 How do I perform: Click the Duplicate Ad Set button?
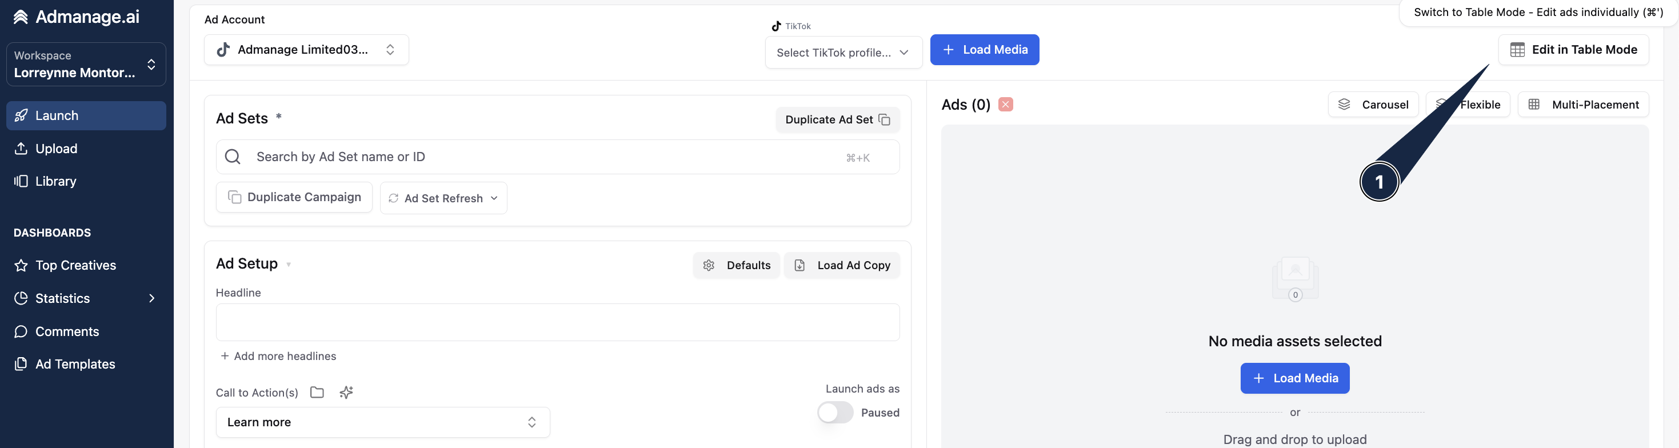click(x=838, y=119)
